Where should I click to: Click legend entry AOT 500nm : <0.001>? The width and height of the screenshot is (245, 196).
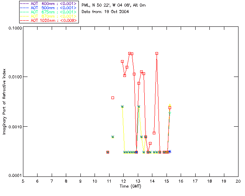[49, 8]
